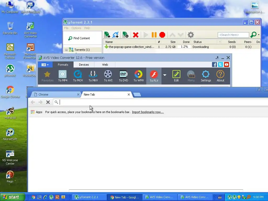Select To WMV format icon
This screenshot has width=268, height=201.
[139, 76]
